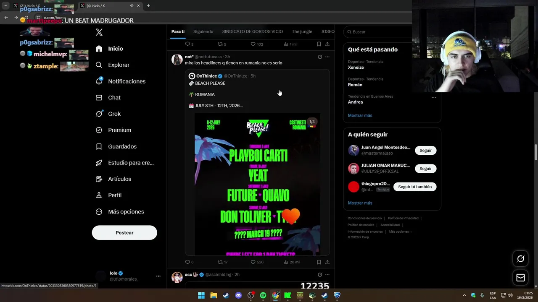Open Estudio para creadores item
The width and height of the screenshot is (538, 302).
(124, 163)
